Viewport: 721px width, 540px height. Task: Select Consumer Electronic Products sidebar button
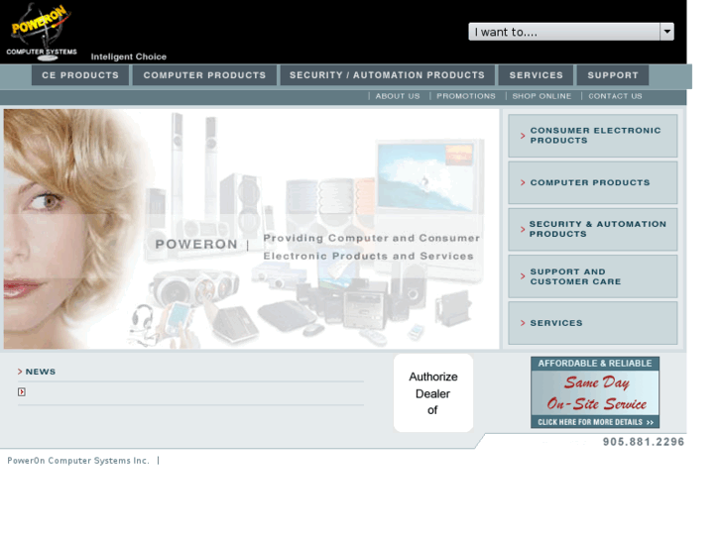pos(593,136)
